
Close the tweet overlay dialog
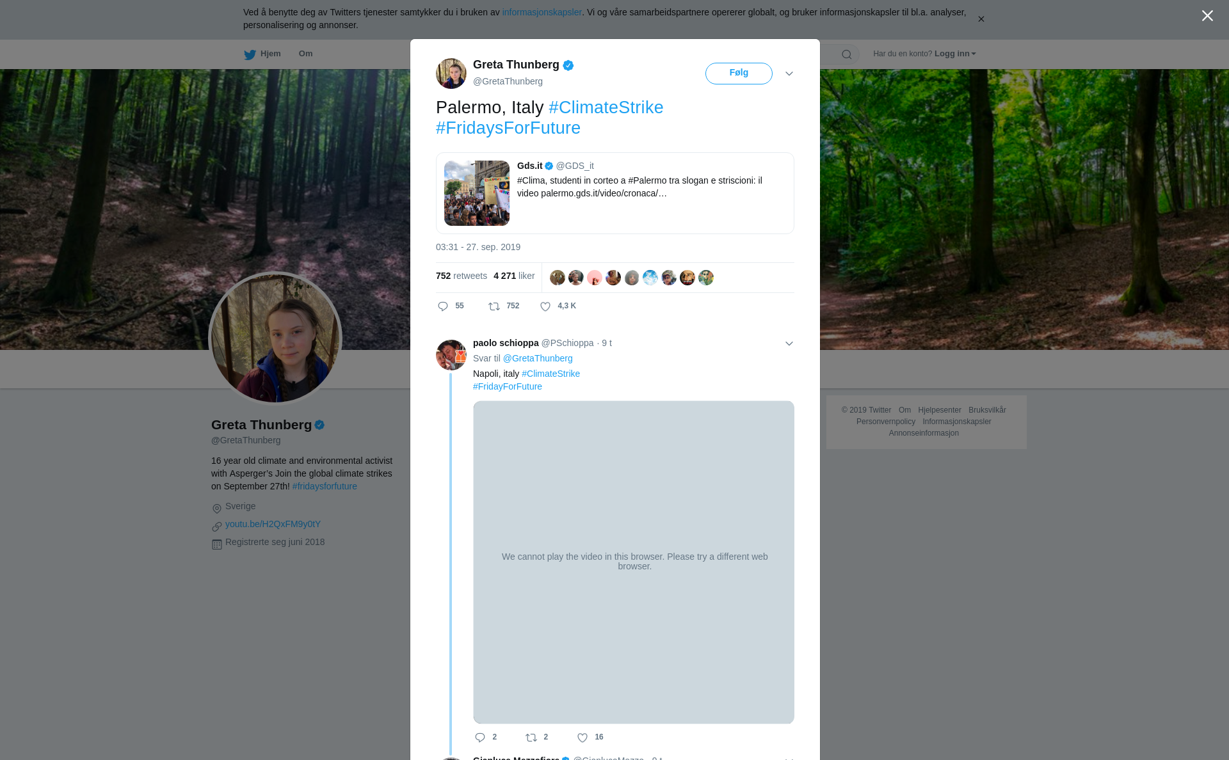tap(1207, 16)
